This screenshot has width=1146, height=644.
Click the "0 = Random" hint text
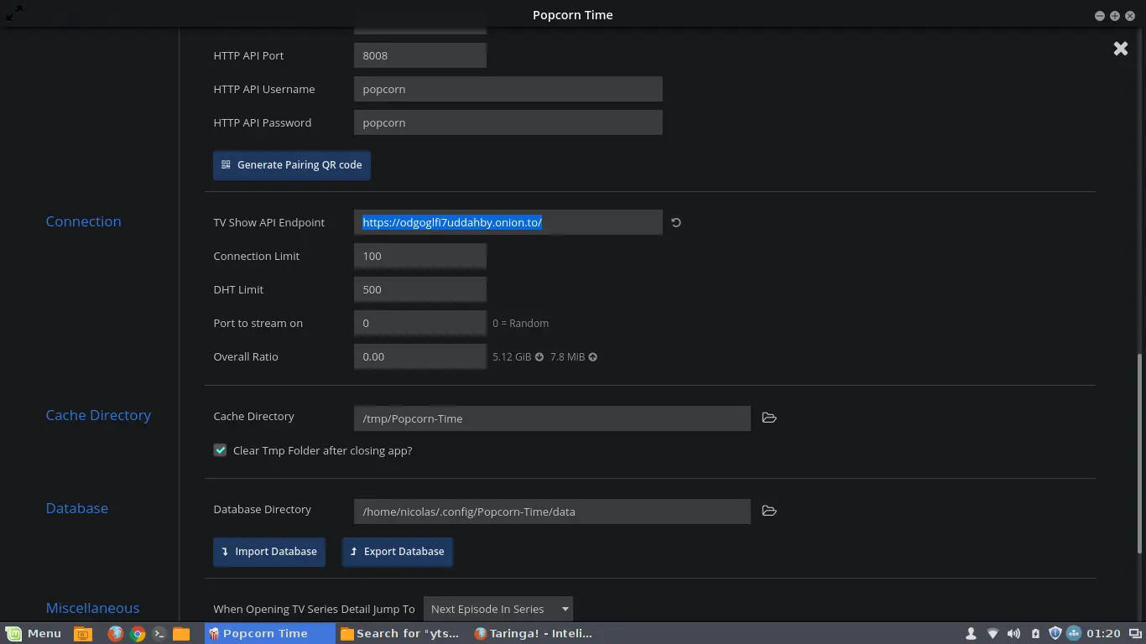click(521, 323)
